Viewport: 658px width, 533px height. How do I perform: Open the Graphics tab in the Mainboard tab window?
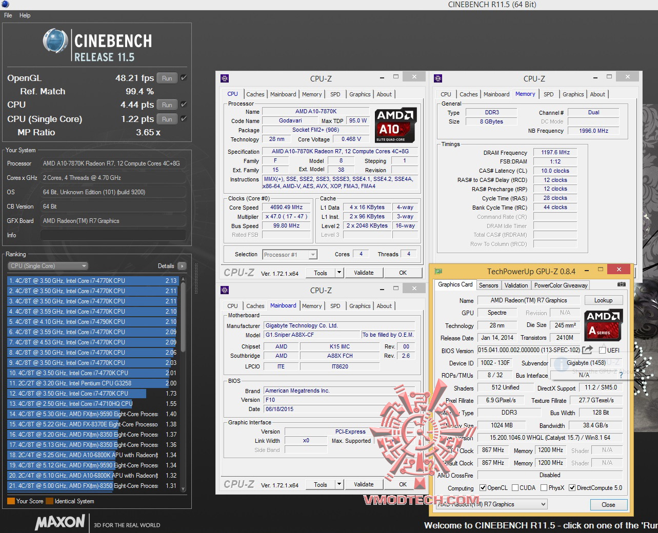pyautogui.click(x=360, y=306)
